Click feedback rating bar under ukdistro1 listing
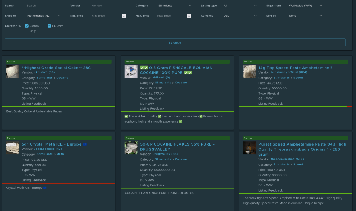This screenshot has width=356, height=211. click(59, 106)
